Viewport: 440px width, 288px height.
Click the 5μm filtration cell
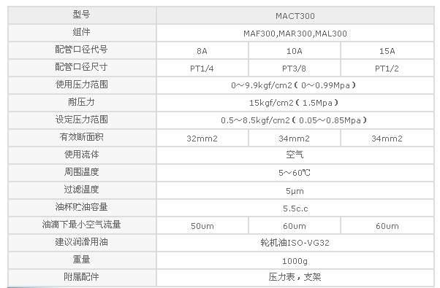click(295, 190)
